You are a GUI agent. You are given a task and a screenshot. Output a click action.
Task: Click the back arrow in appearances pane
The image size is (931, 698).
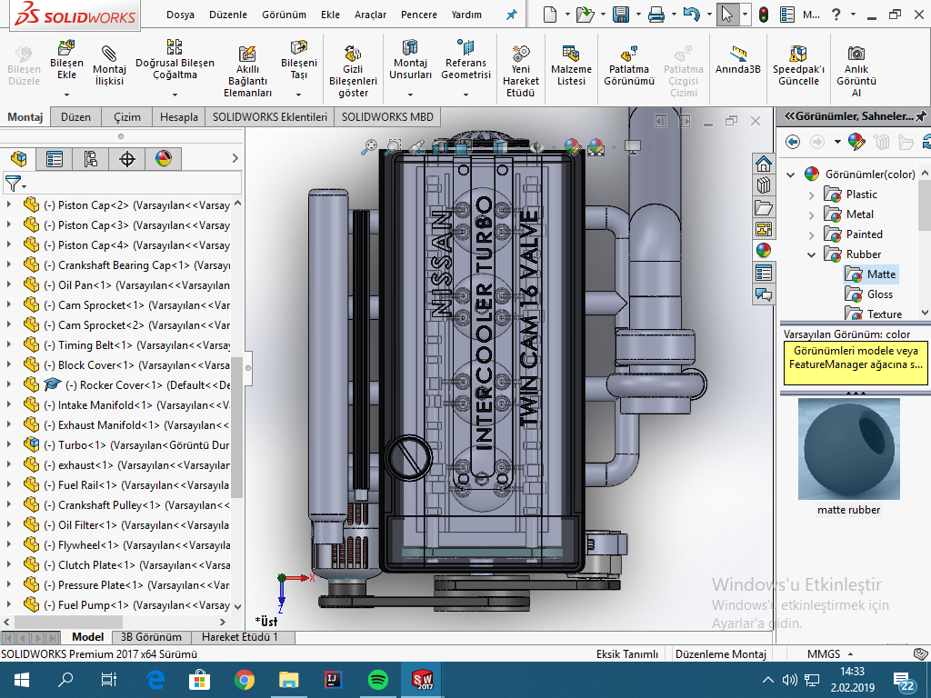tap(792, 142)
